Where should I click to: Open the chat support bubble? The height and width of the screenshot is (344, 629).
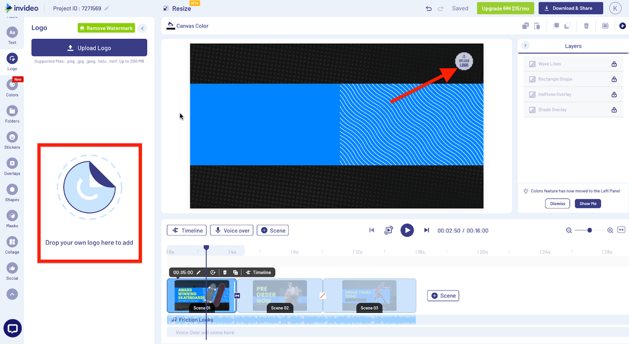(x=13, y=328)
